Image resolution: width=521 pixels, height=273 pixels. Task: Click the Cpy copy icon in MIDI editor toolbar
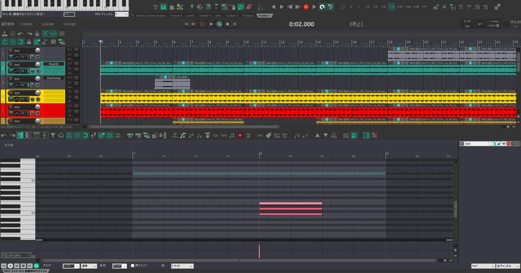[216, 135]
